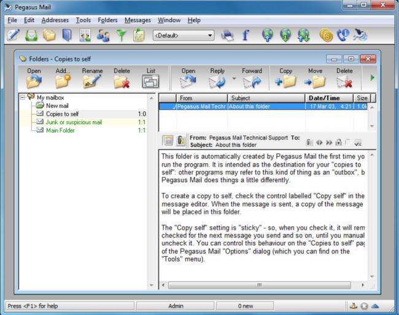
Task: Delete folder with the folder Delete button
Action: point(122,78)
